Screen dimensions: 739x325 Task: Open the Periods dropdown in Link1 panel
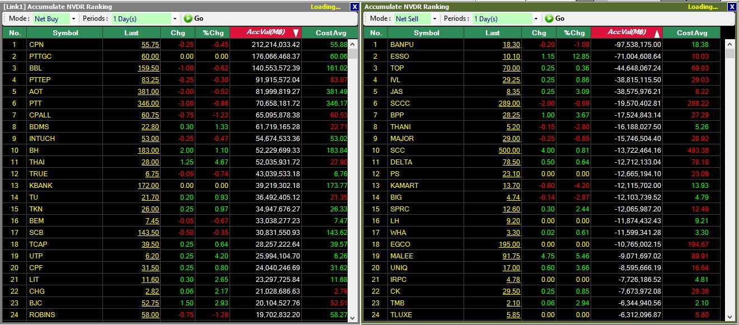pos(174,18)
